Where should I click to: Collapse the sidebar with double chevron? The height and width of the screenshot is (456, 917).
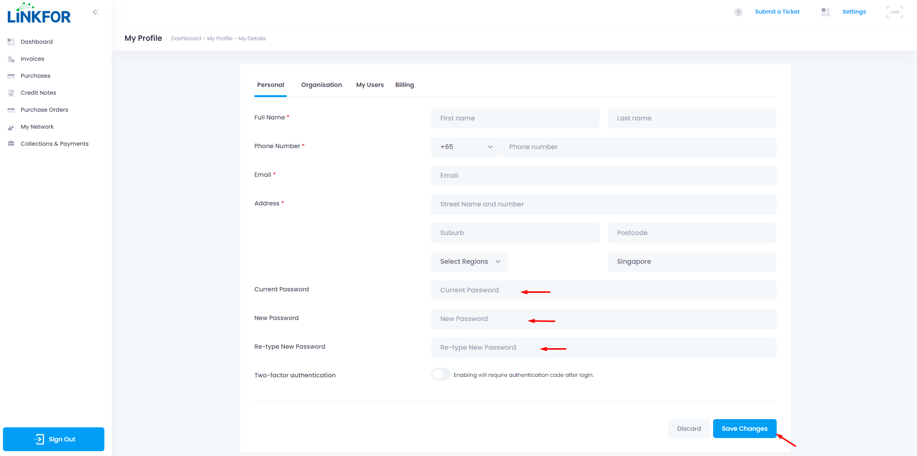[x=96, y=12]
